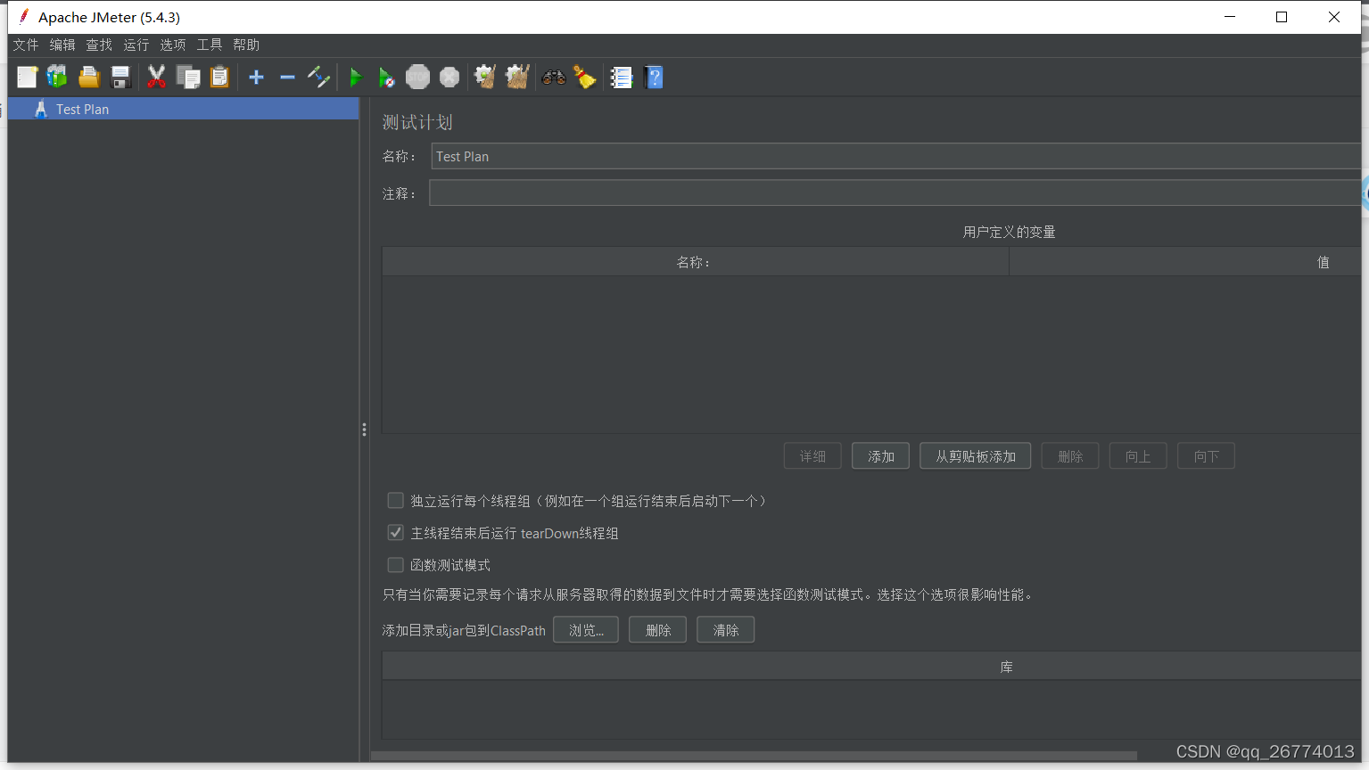Open the 编辑 menu
The width and height of the screenshot is (1369, 770).
click(62, 45)
